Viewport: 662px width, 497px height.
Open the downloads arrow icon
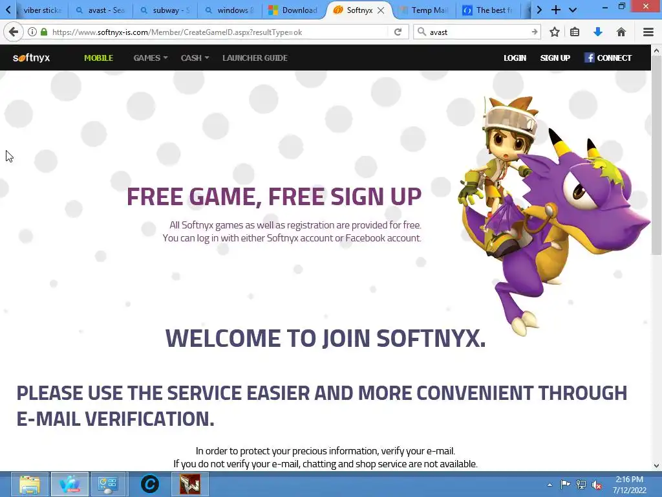pos(598,32)
